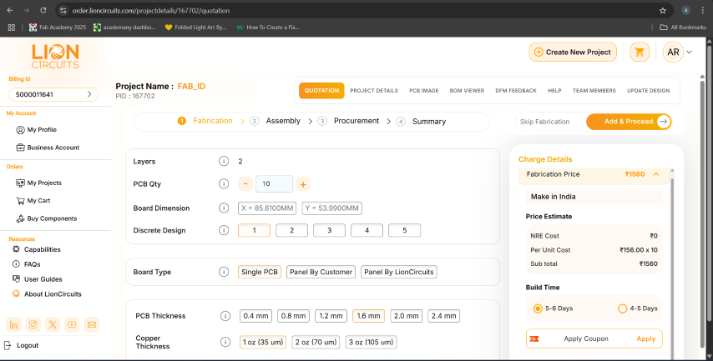This screenshot has height=361, width=713.
Task: Click Create New Project button
Action: coord(573,53)
